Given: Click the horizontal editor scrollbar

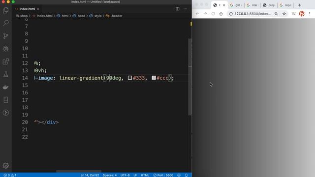Looking at the screenshot, I should point(79,171).
